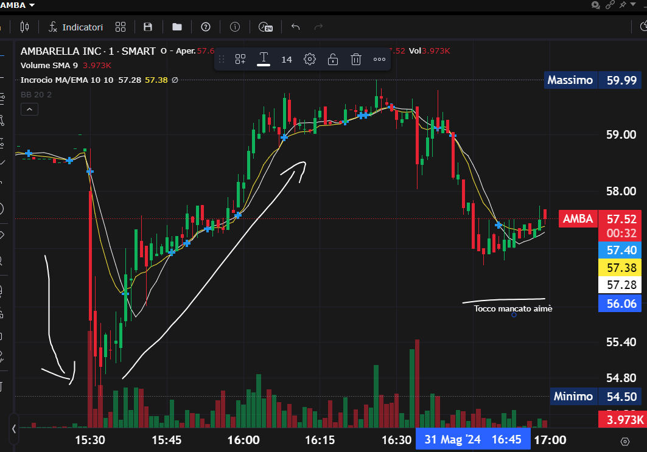Image resolution: width=647 pixels, height=452 pixels.
Task: Select the text color T tool
Action: [x=264, y=60]
